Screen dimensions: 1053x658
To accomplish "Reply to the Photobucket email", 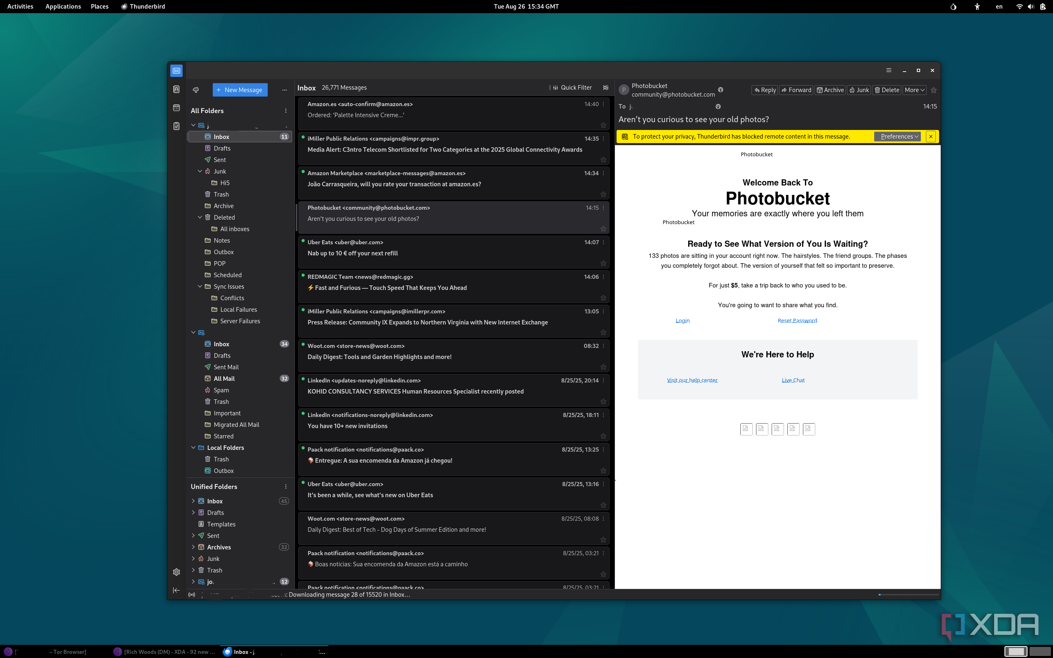I will [765, 90].
